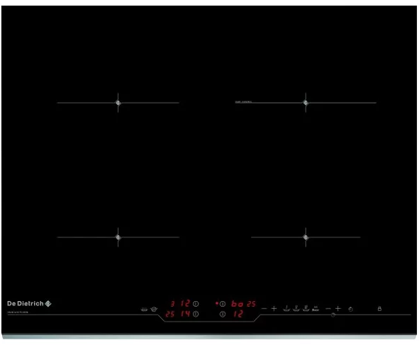Image resolution: width=419 pixels, height=345 pixels.
Task: Tap the covered pot icon beside displays
Action: [154, 309]
